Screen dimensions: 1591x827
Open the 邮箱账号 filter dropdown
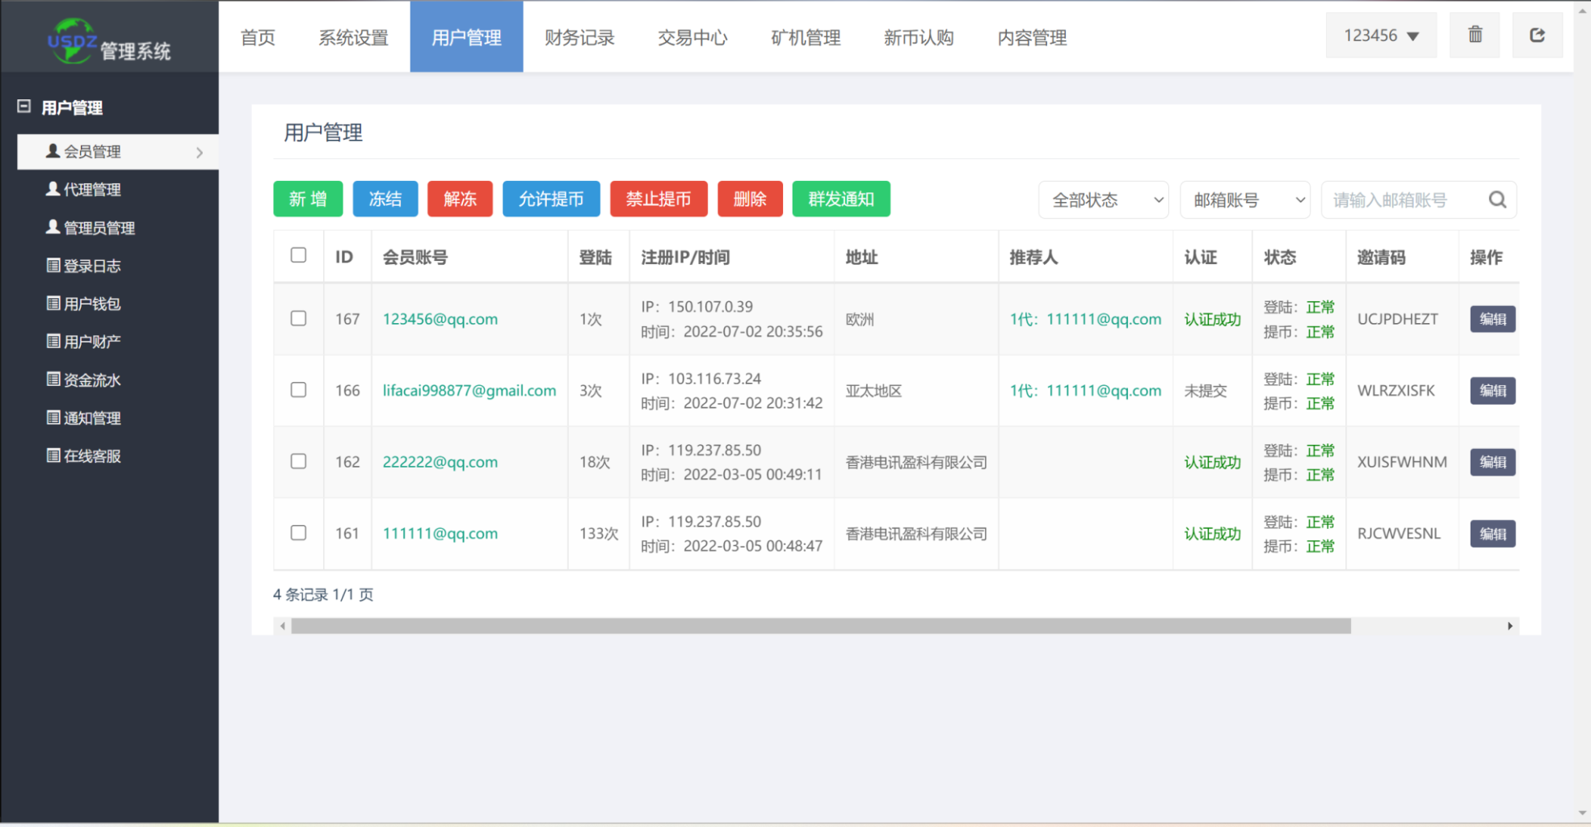pos(1244,199)
